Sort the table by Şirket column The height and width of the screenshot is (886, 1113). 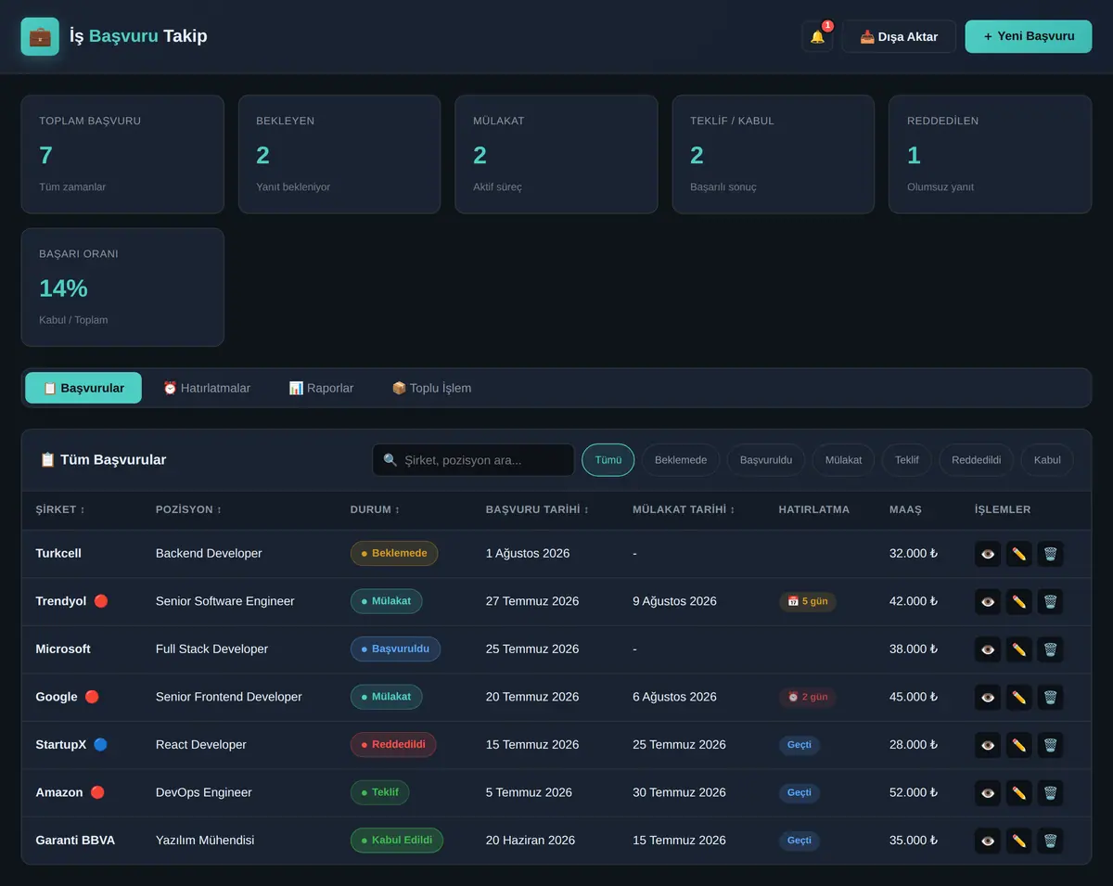[x=60, y=509]
